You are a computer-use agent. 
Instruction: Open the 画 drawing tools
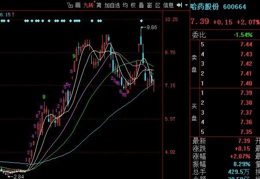click(78, 5)
